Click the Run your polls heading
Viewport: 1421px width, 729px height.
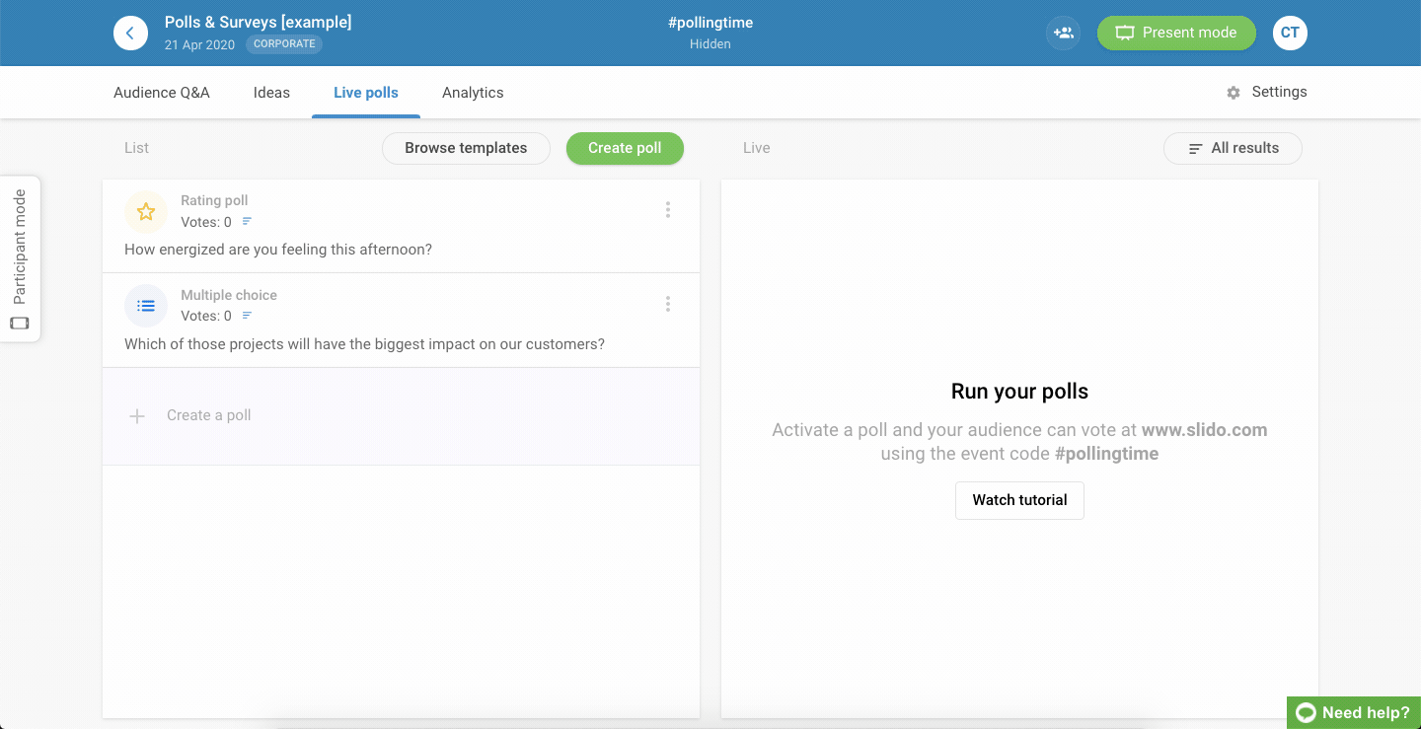click(x=1019, y=392)
